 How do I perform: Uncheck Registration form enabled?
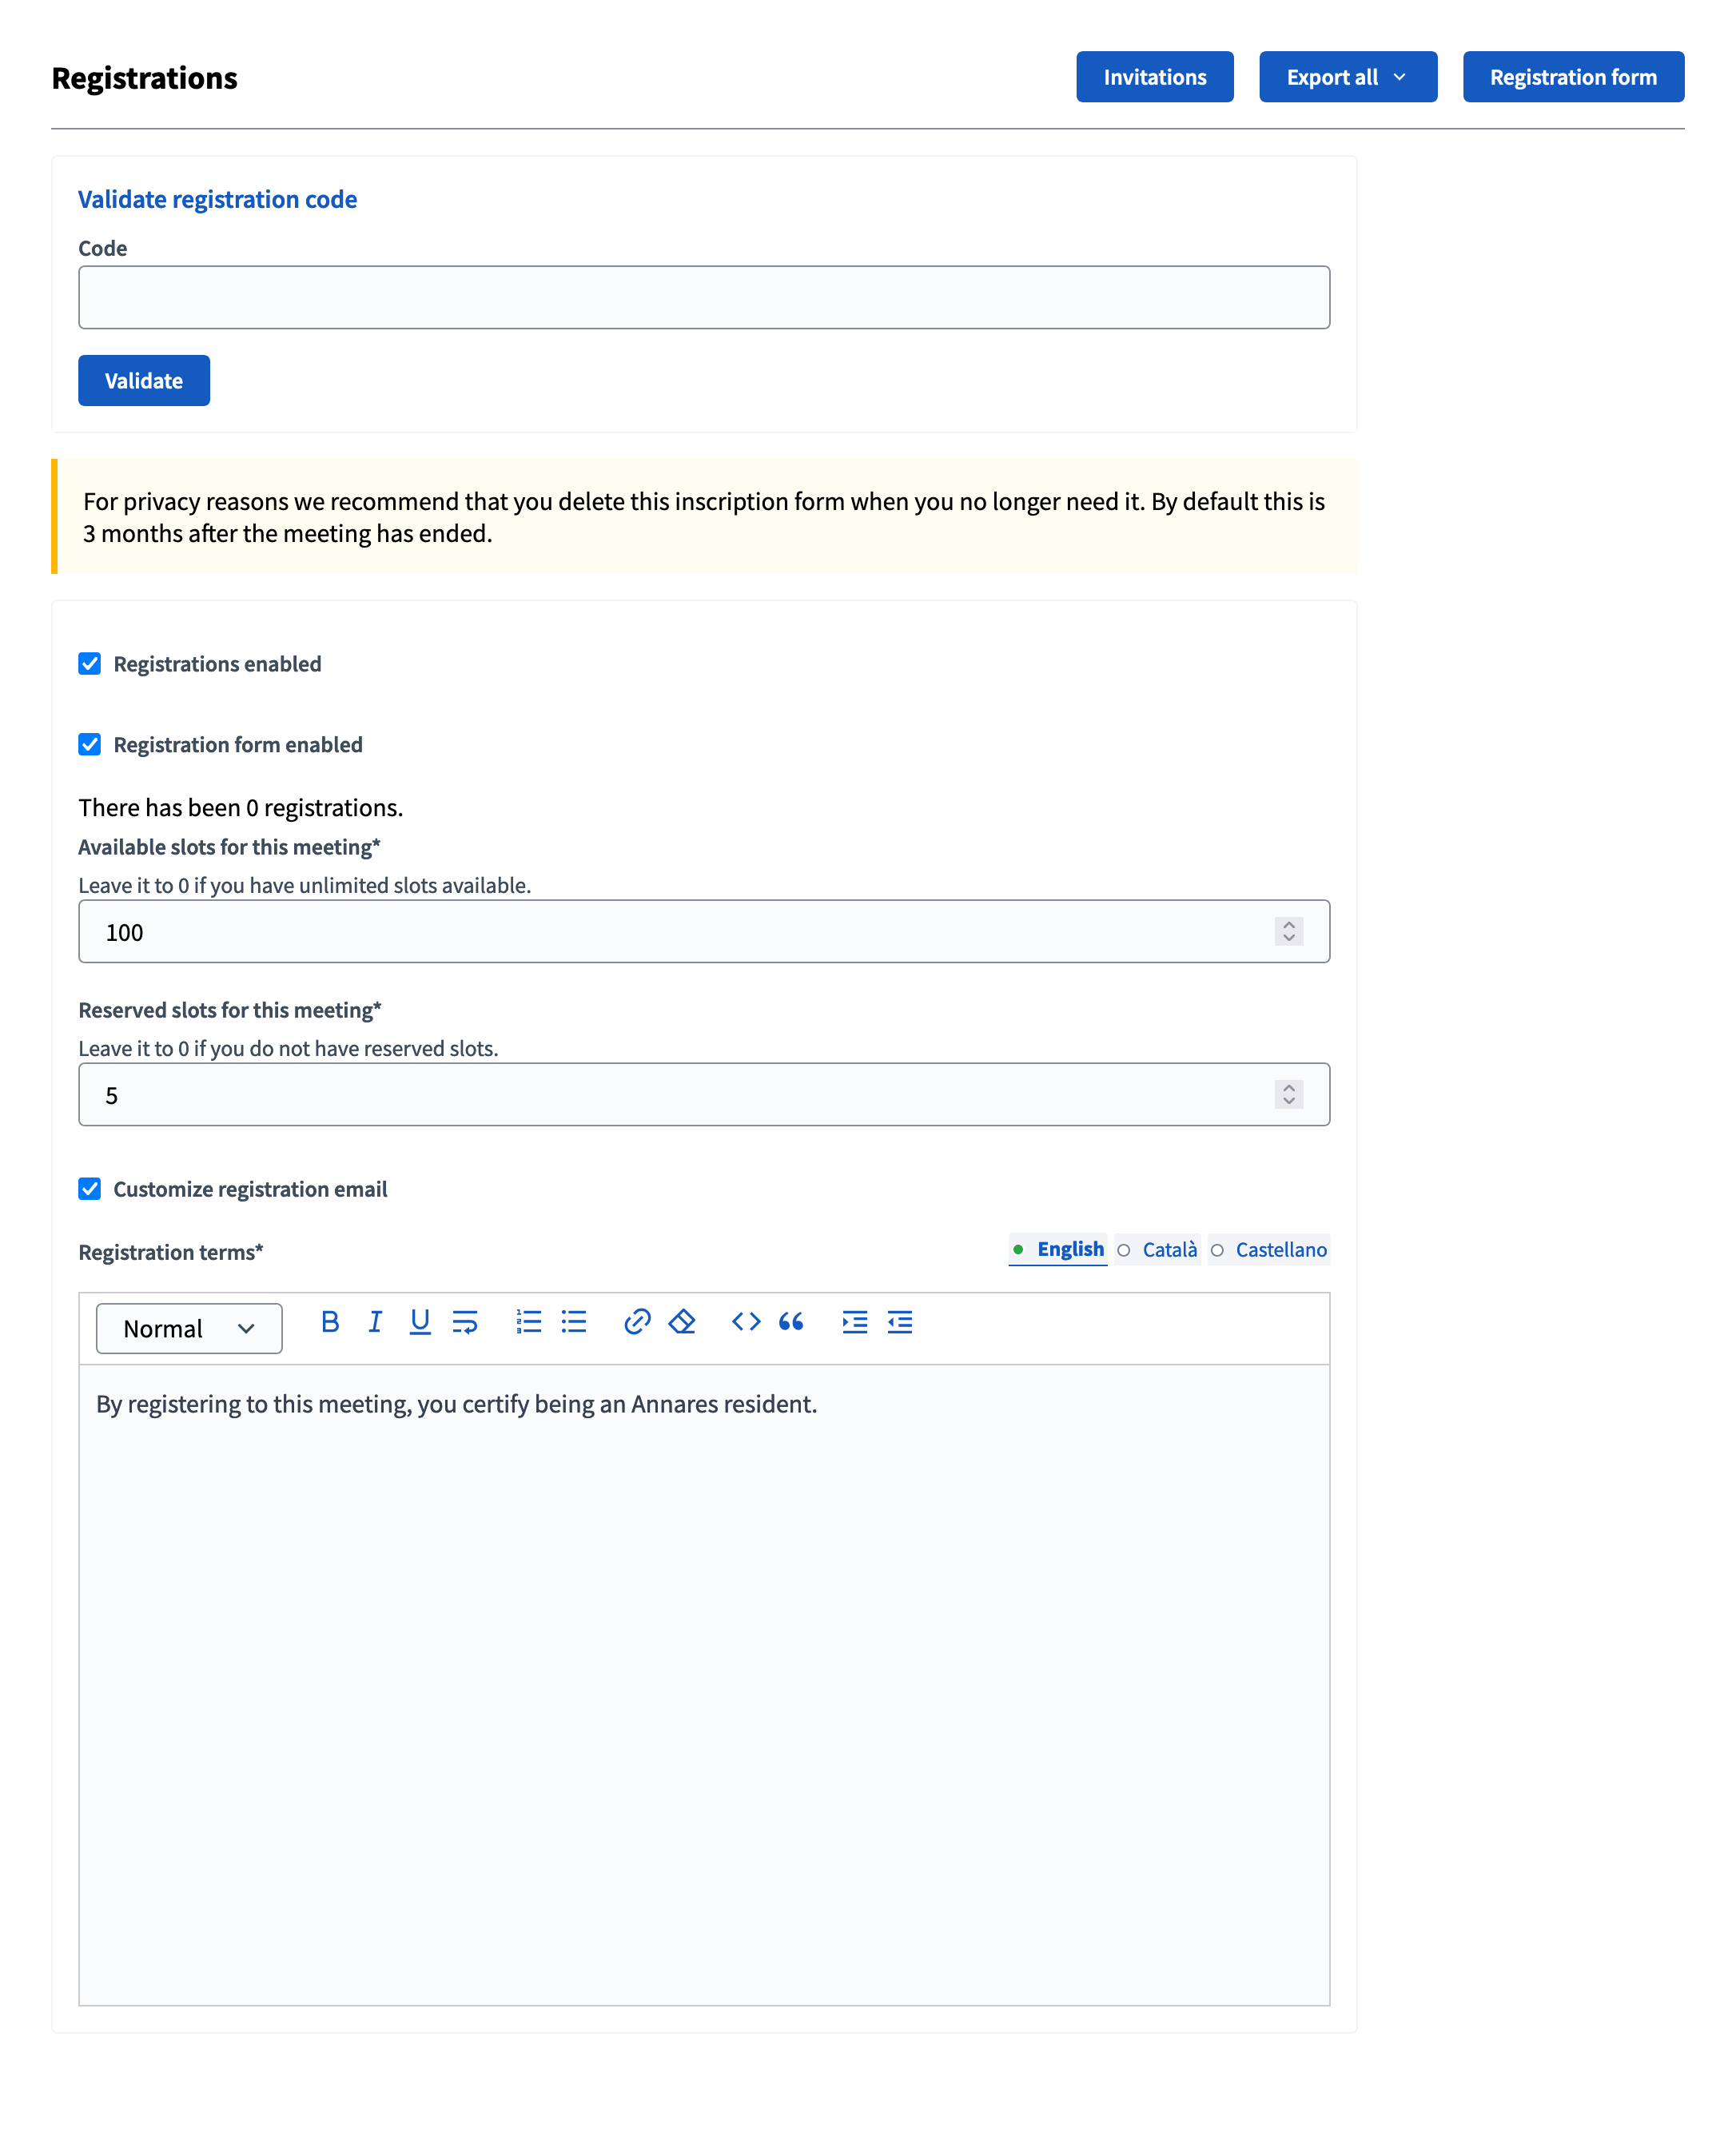tap(90, 744)
